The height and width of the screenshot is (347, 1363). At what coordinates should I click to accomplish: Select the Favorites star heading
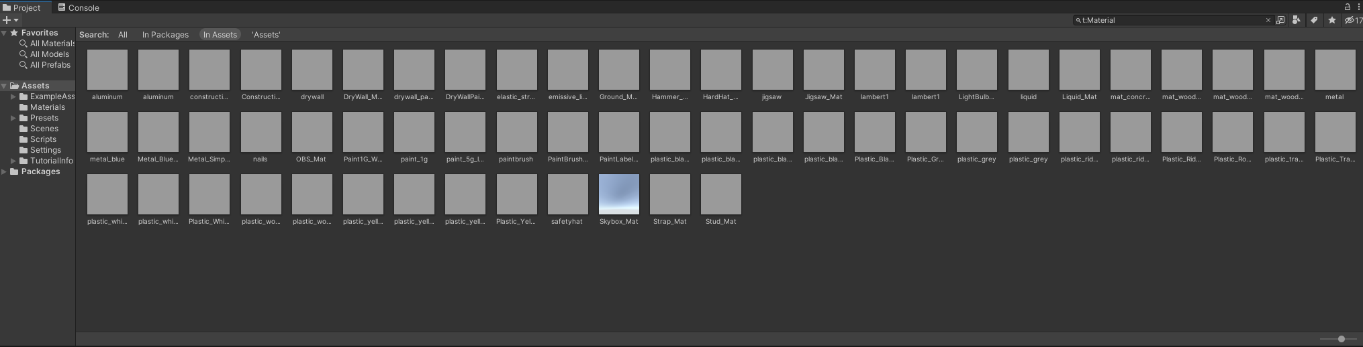pyautogui.click(x=34, y=33)
